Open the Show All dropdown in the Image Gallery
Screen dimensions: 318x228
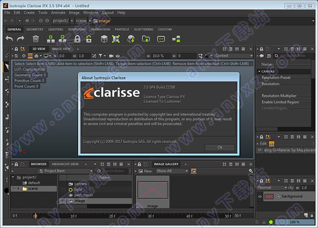[172, 171]
